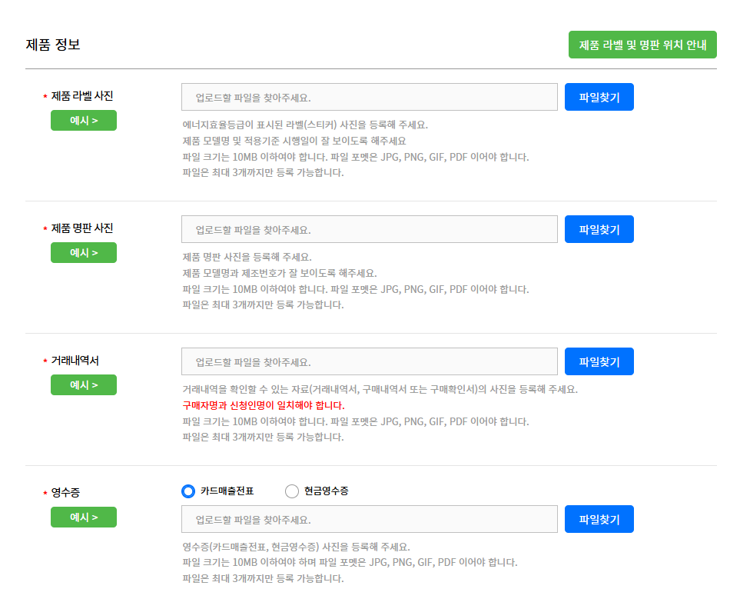Select the 거래내역서 upload file field
The image size is (730, 589).
(370, 362)
